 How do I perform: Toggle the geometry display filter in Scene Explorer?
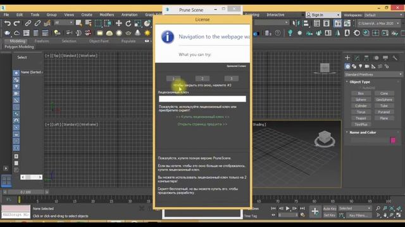point(16,73)
